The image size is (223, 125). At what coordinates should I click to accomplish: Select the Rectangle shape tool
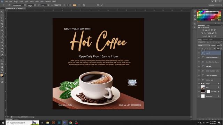tap(2, 64)
